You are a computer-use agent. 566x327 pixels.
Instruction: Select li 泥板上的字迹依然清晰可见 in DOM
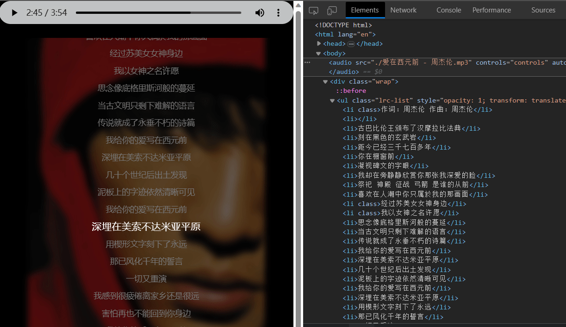click(404, 279)
